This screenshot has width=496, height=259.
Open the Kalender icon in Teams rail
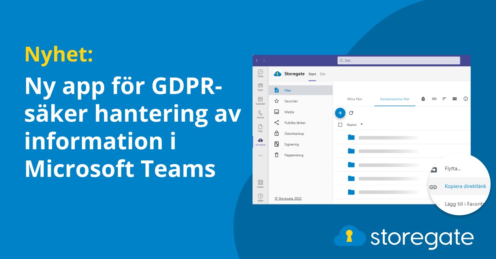tap(260, 100)
